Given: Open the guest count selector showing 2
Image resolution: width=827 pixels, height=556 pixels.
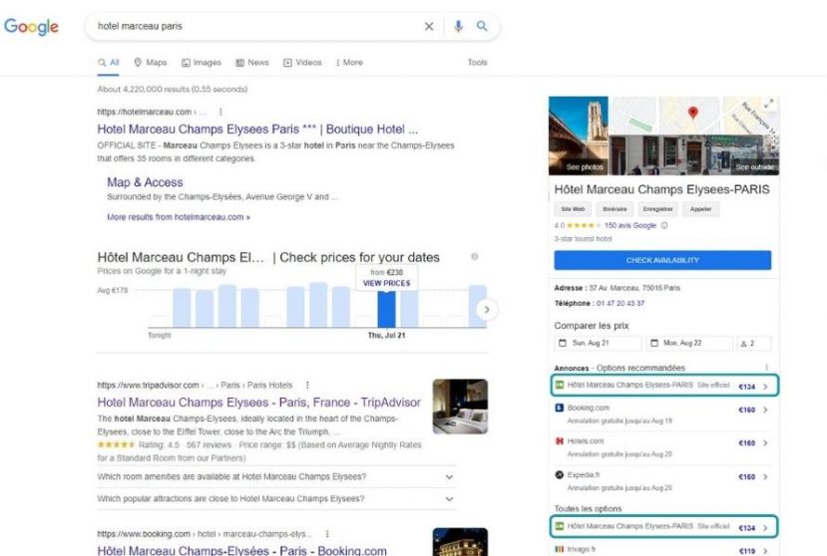Looking at the screenshot, I should [754, 343].
